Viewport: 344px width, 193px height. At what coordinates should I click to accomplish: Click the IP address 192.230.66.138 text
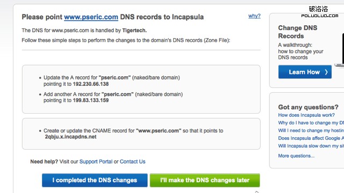91,84
